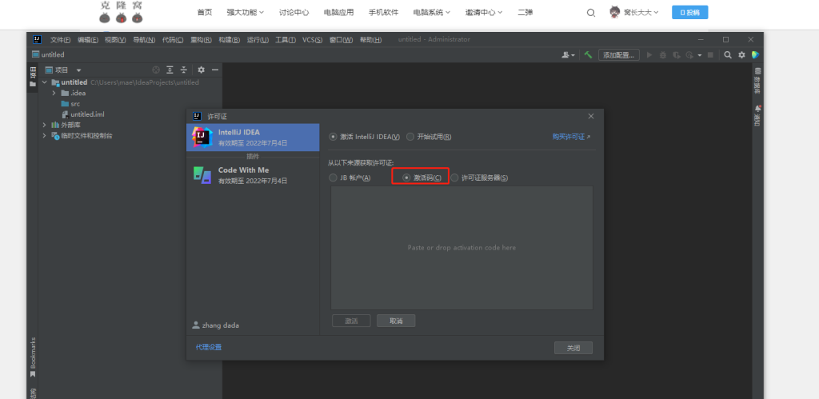Select the JB Account radio option

pos(333,178)
